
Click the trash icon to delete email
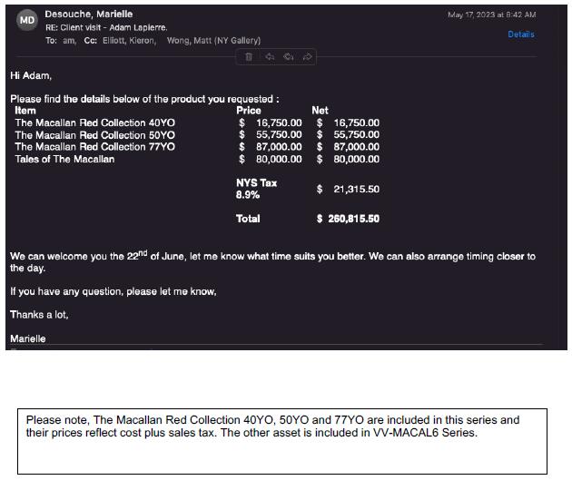coord(249,57)
